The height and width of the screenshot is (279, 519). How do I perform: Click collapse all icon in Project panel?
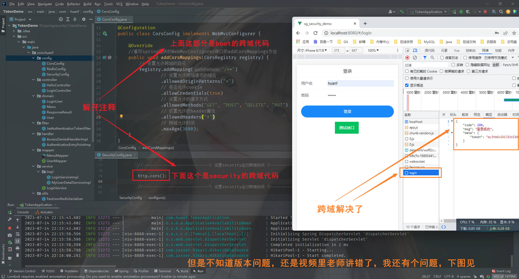[x=75, y=19]
